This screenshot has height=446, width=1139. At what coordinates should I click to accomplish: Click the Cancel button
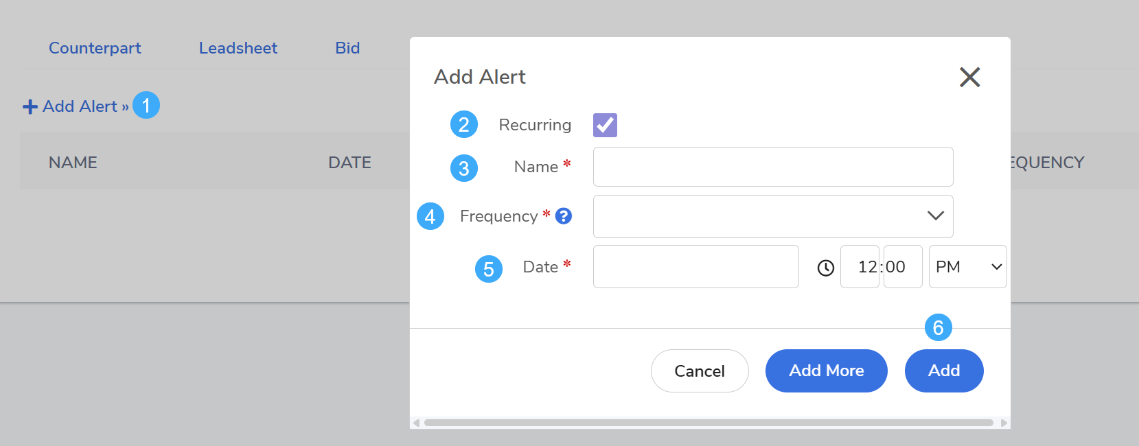coord(699,371)
